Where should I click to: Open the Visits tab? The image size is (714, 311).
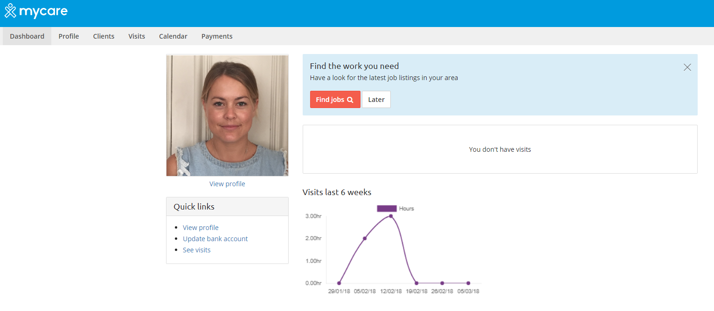coord(137,36)
